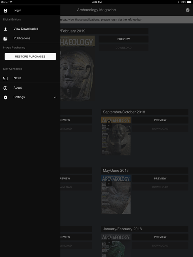Open the Login menu entry
The height and width of the screenshot is (257, 193).
point(30,10)
